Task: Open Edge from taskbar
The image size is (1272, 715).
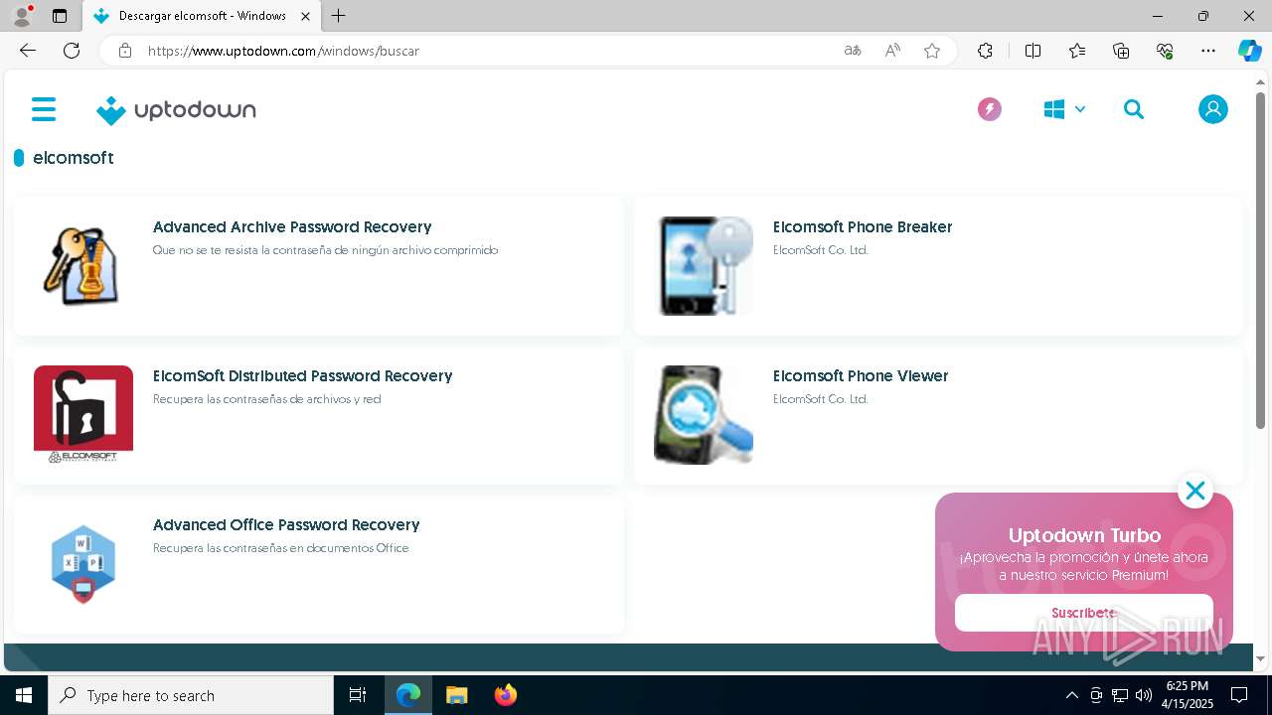Action: (x=408, y=695)
